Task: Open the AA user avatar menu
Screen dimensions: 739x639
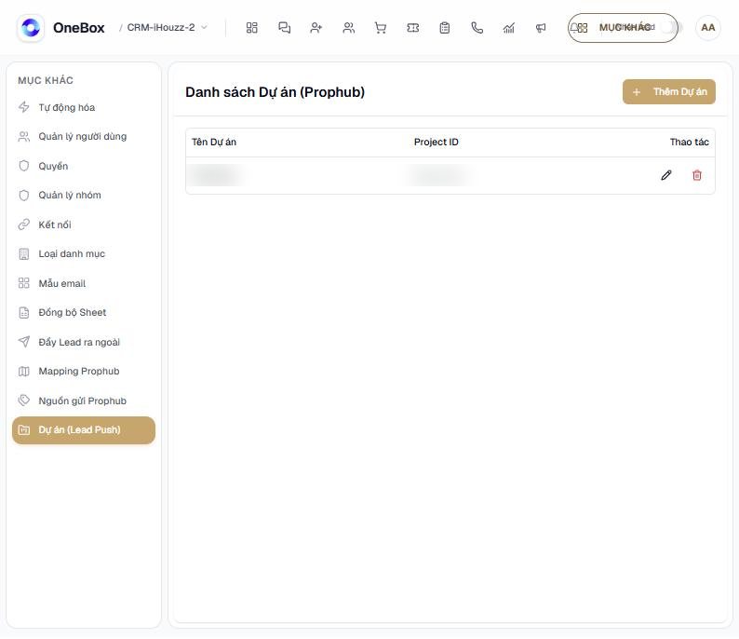Action: pyautogui.click(x=708, y=28)
